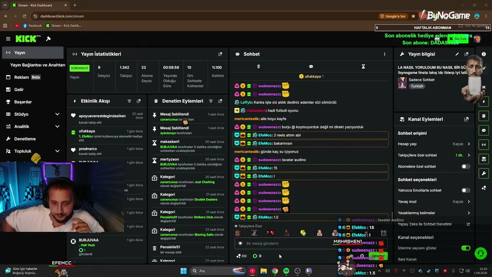Reload the page in Chrome
The height and width of the screenshot is (277, 492).
[x=24, y=16]
